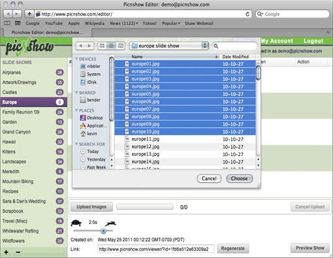Image resolution: width=333 pixels, height=258 pixels.
Task: Select the Kittens slide show
Action: (33, 152)
